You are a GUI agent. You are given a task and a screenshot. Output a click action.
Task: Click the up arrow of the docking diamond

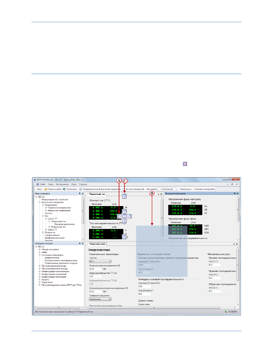click(124, 212)
